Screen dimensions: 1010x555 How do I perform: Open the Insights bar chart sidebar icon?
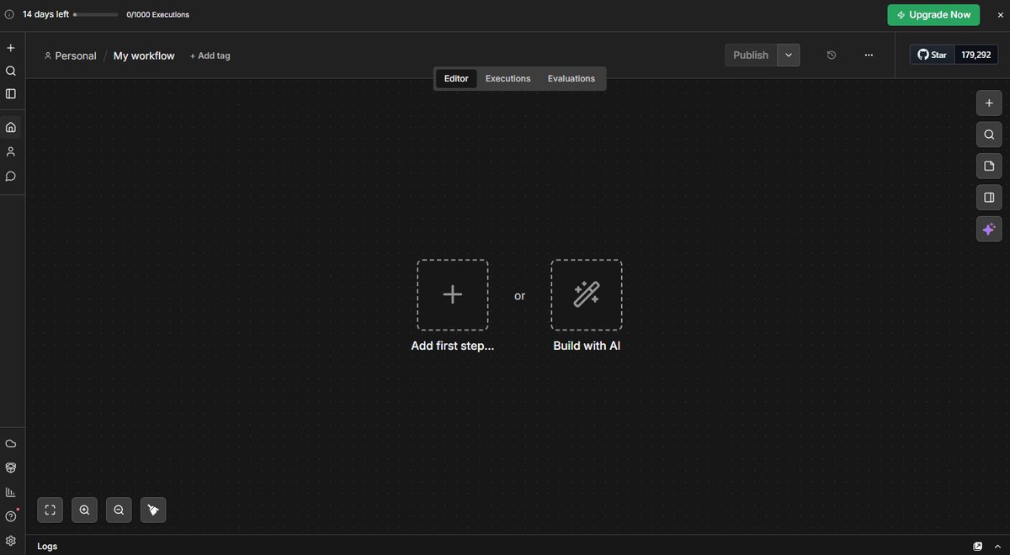tap(11, 492)
